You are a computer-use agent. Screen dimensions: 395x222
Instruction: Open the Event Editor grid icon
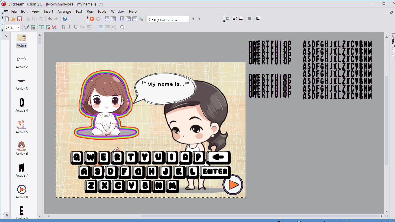pyautogui.click(x=128, y=19)
